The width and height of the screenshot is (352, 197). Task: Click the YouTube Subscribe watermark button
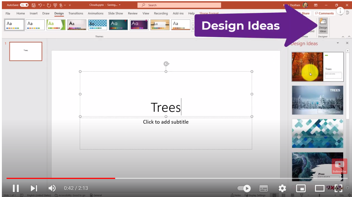point(339,167)
